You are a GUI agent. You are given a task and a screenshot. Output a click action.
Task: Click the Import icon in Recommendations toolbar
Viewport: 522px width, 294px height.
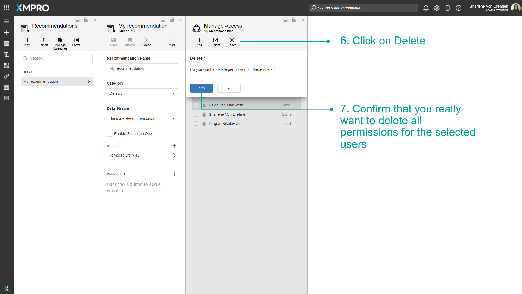43,41
